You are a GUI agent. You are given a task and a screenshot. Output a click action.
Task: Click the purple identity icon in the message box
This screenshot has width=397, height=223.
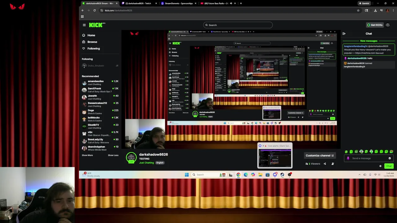pos(348,158)
